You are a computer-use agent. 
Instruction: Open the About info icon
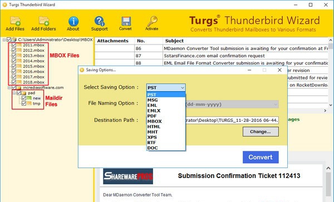point(73,21)
